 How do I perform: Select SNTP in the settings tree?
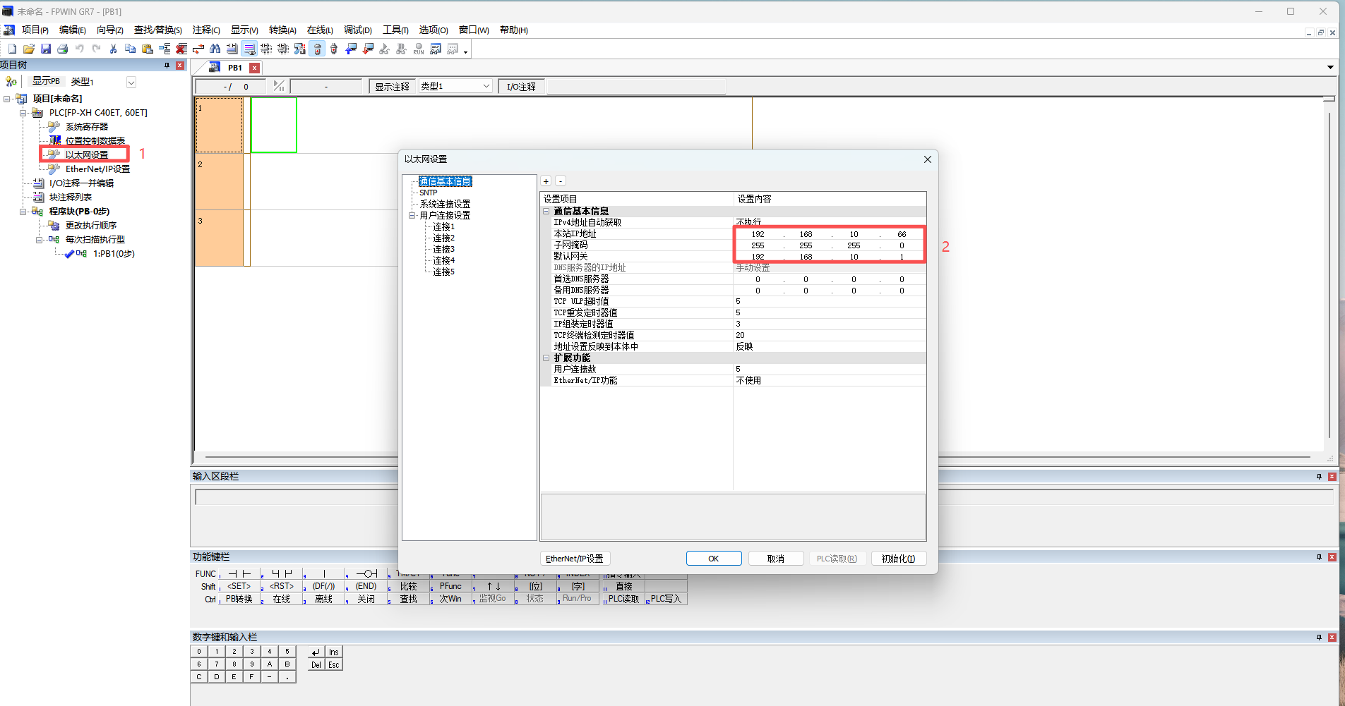pos(429,193)
